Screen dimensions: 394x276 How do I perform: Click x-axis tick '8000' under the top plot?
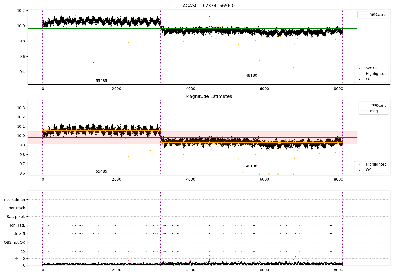click(x=339, y=89)
